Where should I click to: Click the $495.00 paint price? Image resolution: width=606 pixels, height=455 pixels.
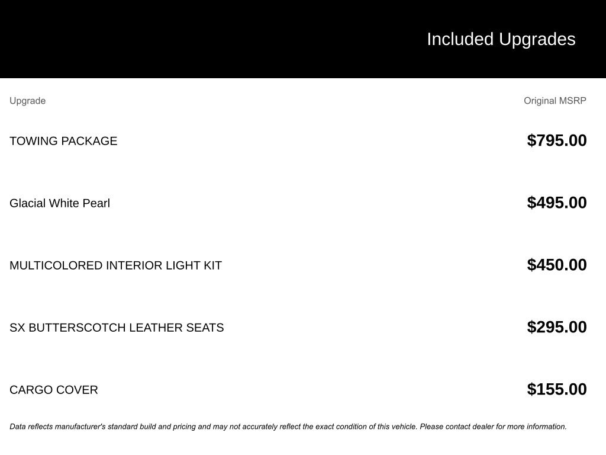click(557, 203)
